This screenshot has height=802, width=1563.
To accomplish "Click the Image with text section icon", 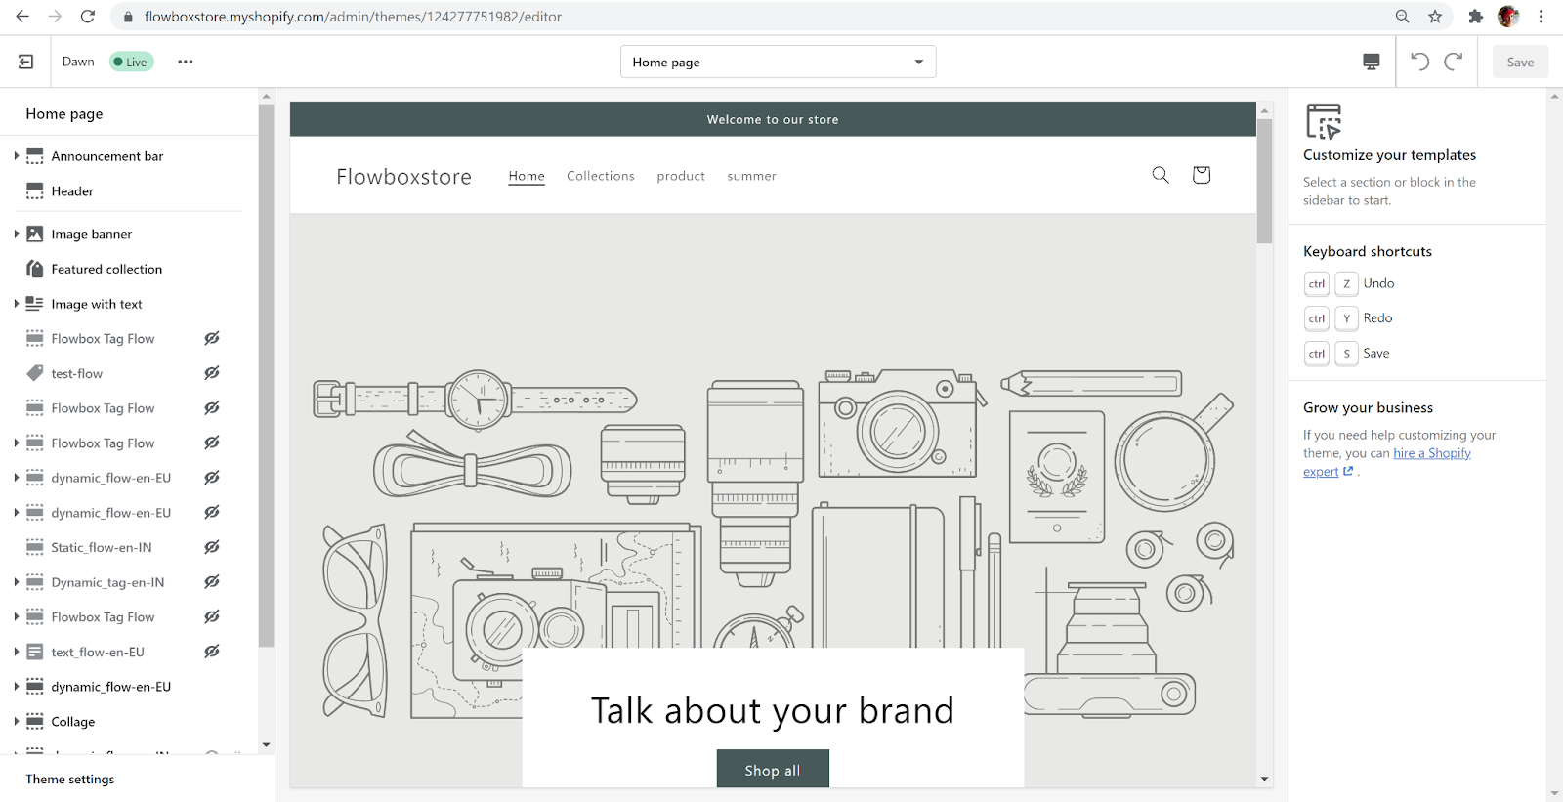I will pos(35,304).
